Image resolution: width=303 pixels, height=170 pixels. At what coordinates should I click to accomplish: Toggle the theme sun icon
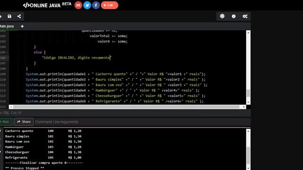(x=222, y=16)
